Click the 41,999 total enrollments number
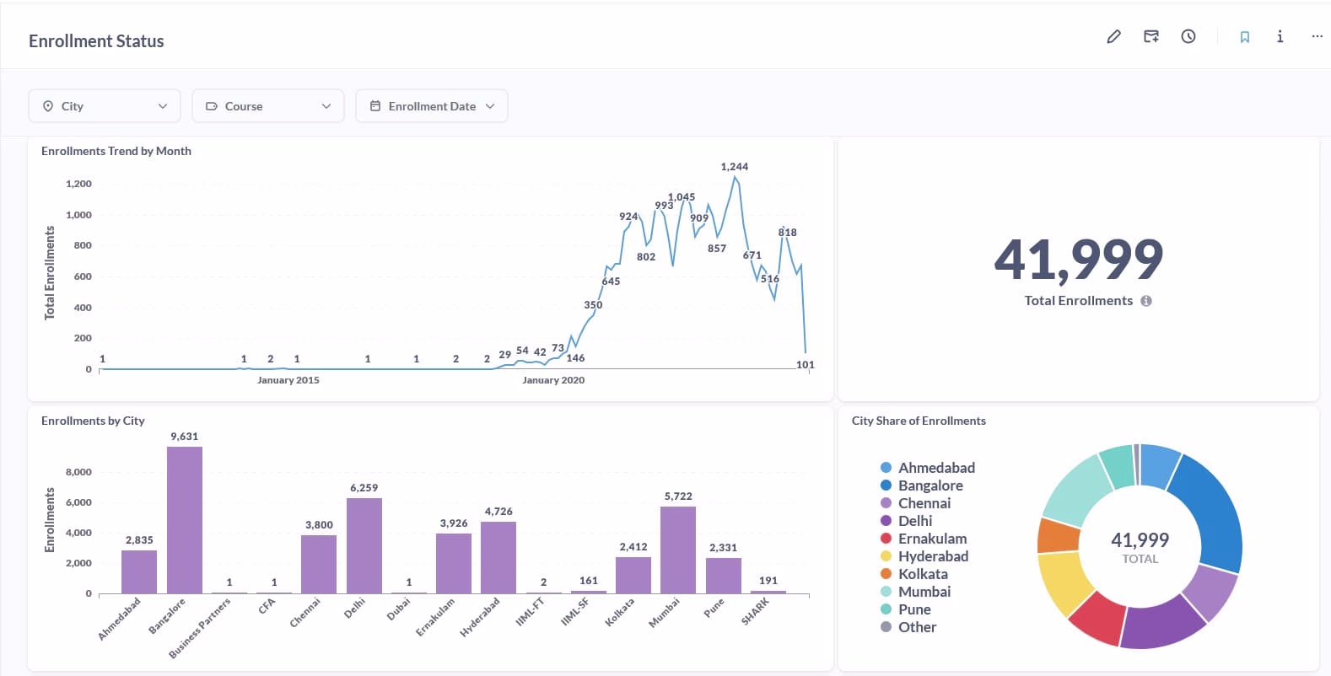 (x=1079, y=259)
